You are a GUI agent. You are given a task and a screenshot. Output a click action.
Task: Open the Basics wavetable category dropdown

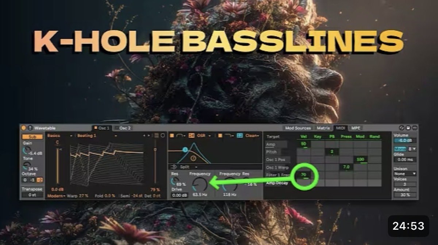click(60, 135)
